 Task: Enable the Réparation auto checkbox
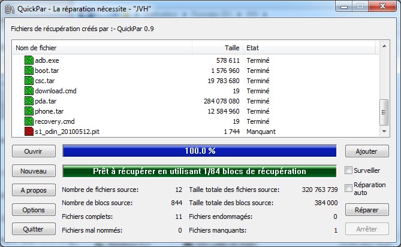348,188
